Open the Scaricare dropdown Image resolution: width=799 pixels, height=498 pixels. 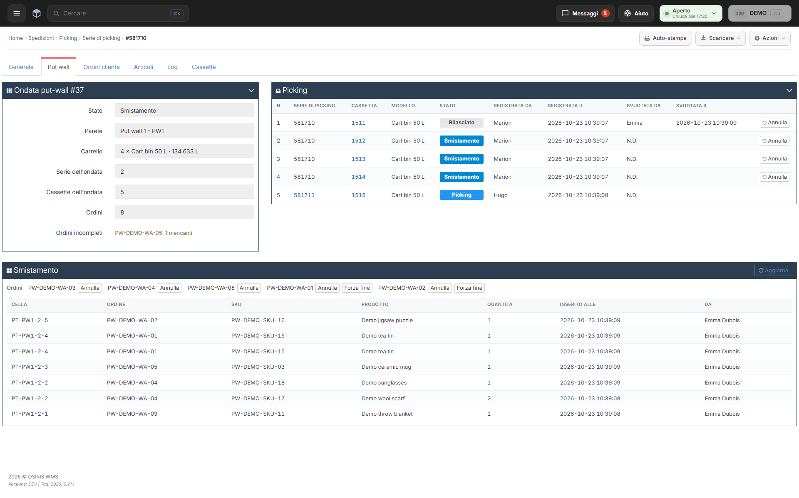(x=720, y=38)
